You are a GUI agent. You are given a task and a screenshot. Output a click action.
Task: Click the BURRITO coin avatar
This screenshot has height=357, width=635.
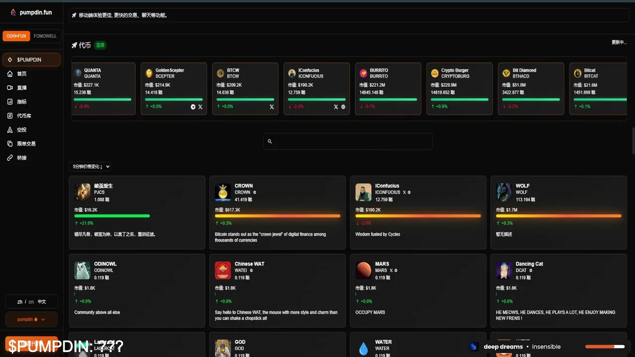click(x=364, y=73)
